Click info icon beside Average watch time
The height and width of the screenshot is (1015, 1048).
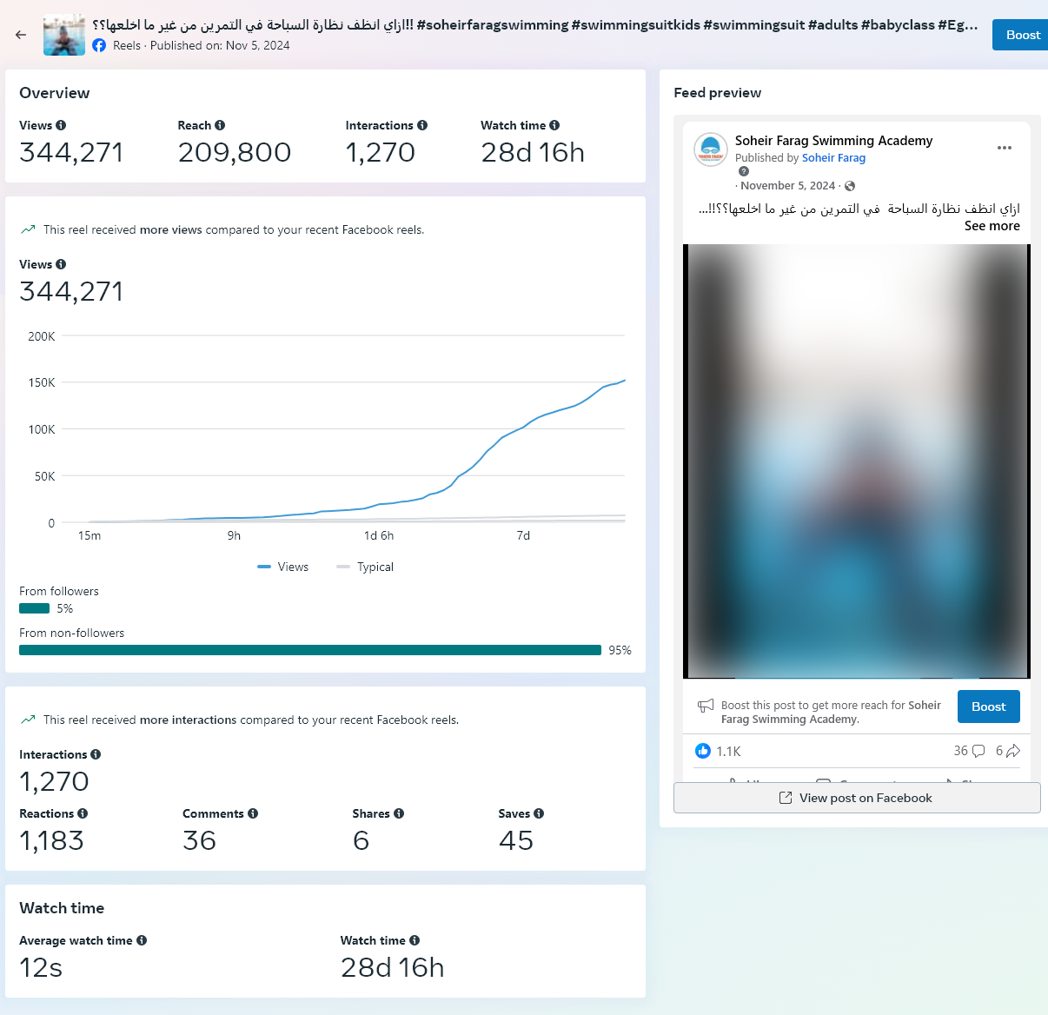point(142,940)
